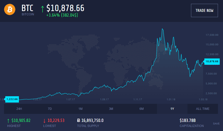This screenshot has height=131, width=223.
Task: Click the CAPITALIZATION label
Action: 192,126
